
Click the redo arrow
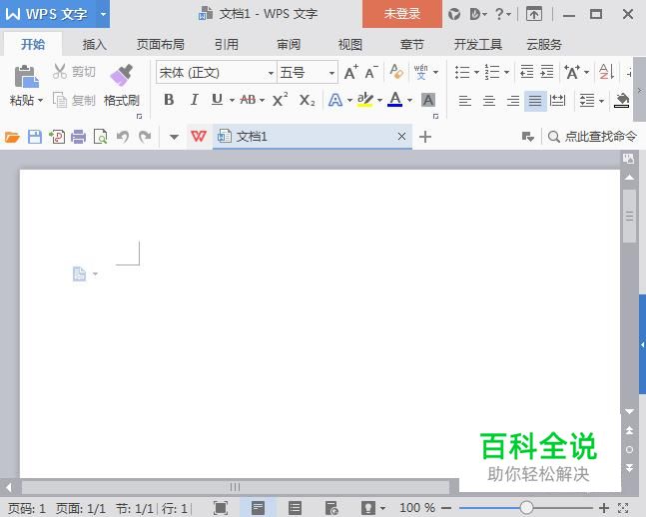pos(145,137)
